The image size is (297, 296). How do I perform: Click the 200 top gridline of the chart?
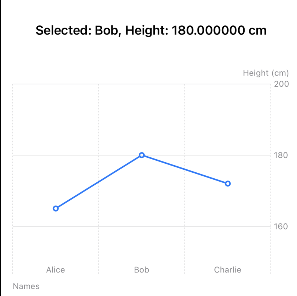tap(142, 84)
